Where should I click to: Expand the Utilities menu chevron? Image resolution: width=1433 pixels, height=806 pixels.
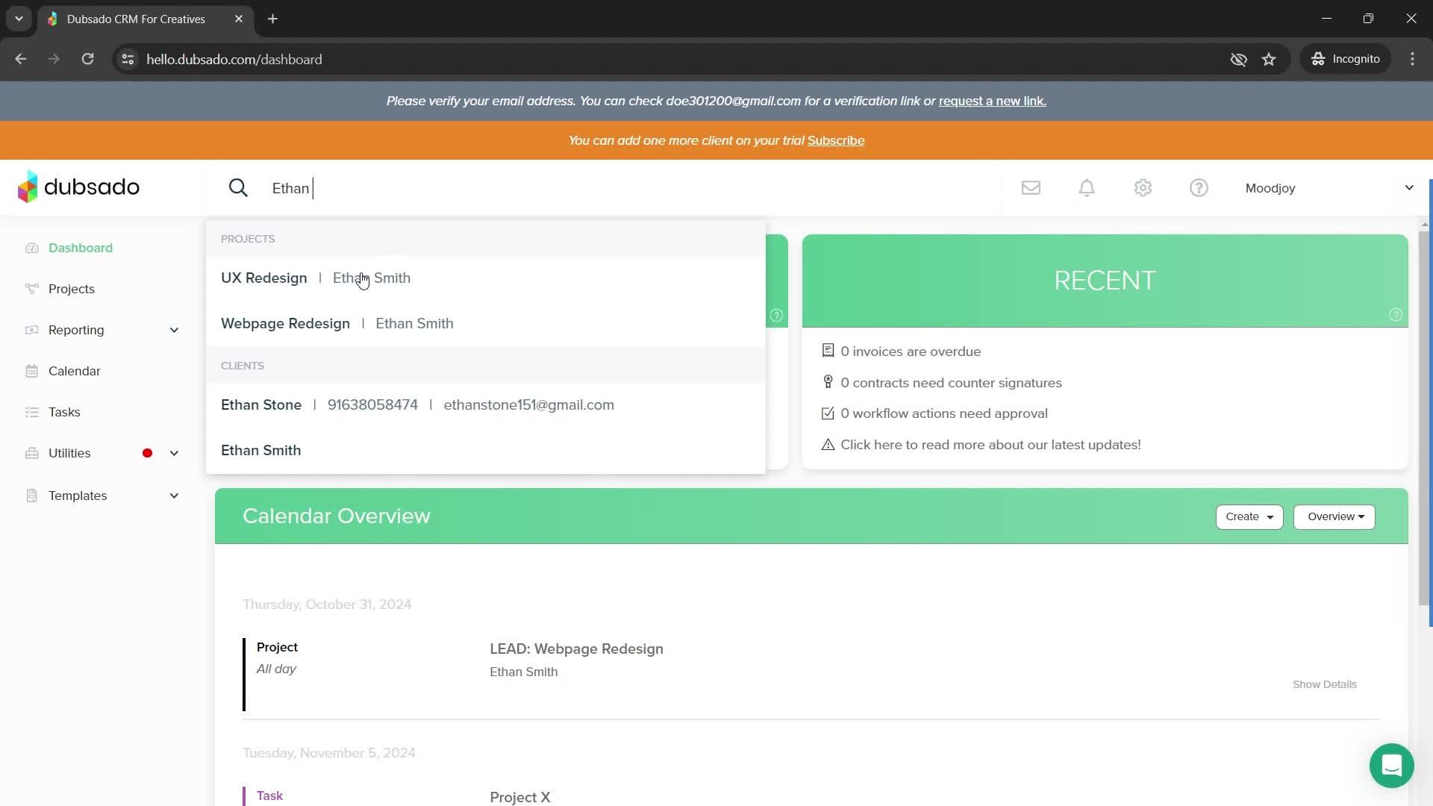click(174, 453)
